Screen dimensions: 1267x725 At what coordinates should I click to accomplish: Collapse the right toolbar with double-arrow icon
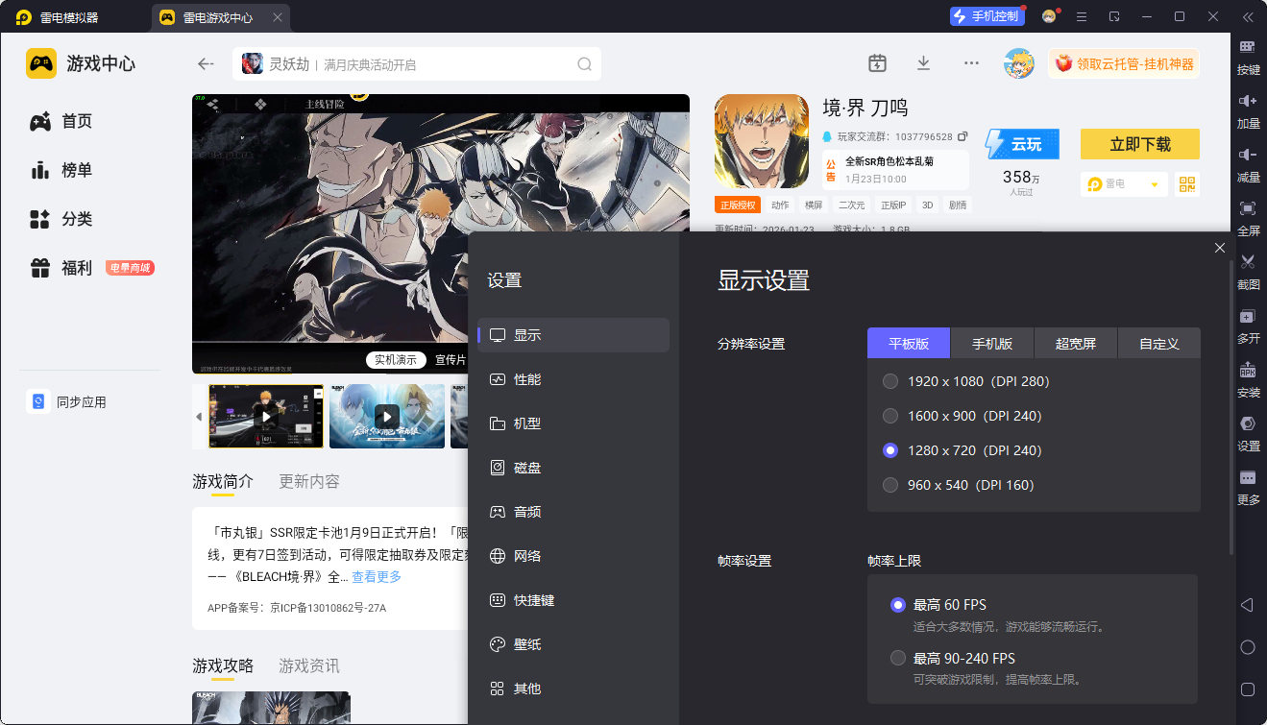tap(1248, 17)
